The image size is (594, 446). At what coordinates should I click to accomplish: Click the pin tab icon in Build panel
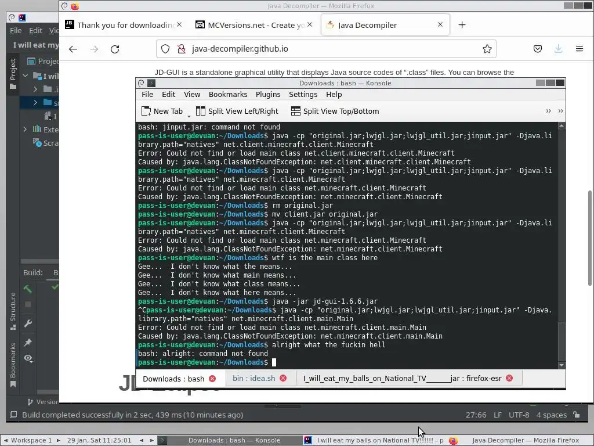[28, 343]
